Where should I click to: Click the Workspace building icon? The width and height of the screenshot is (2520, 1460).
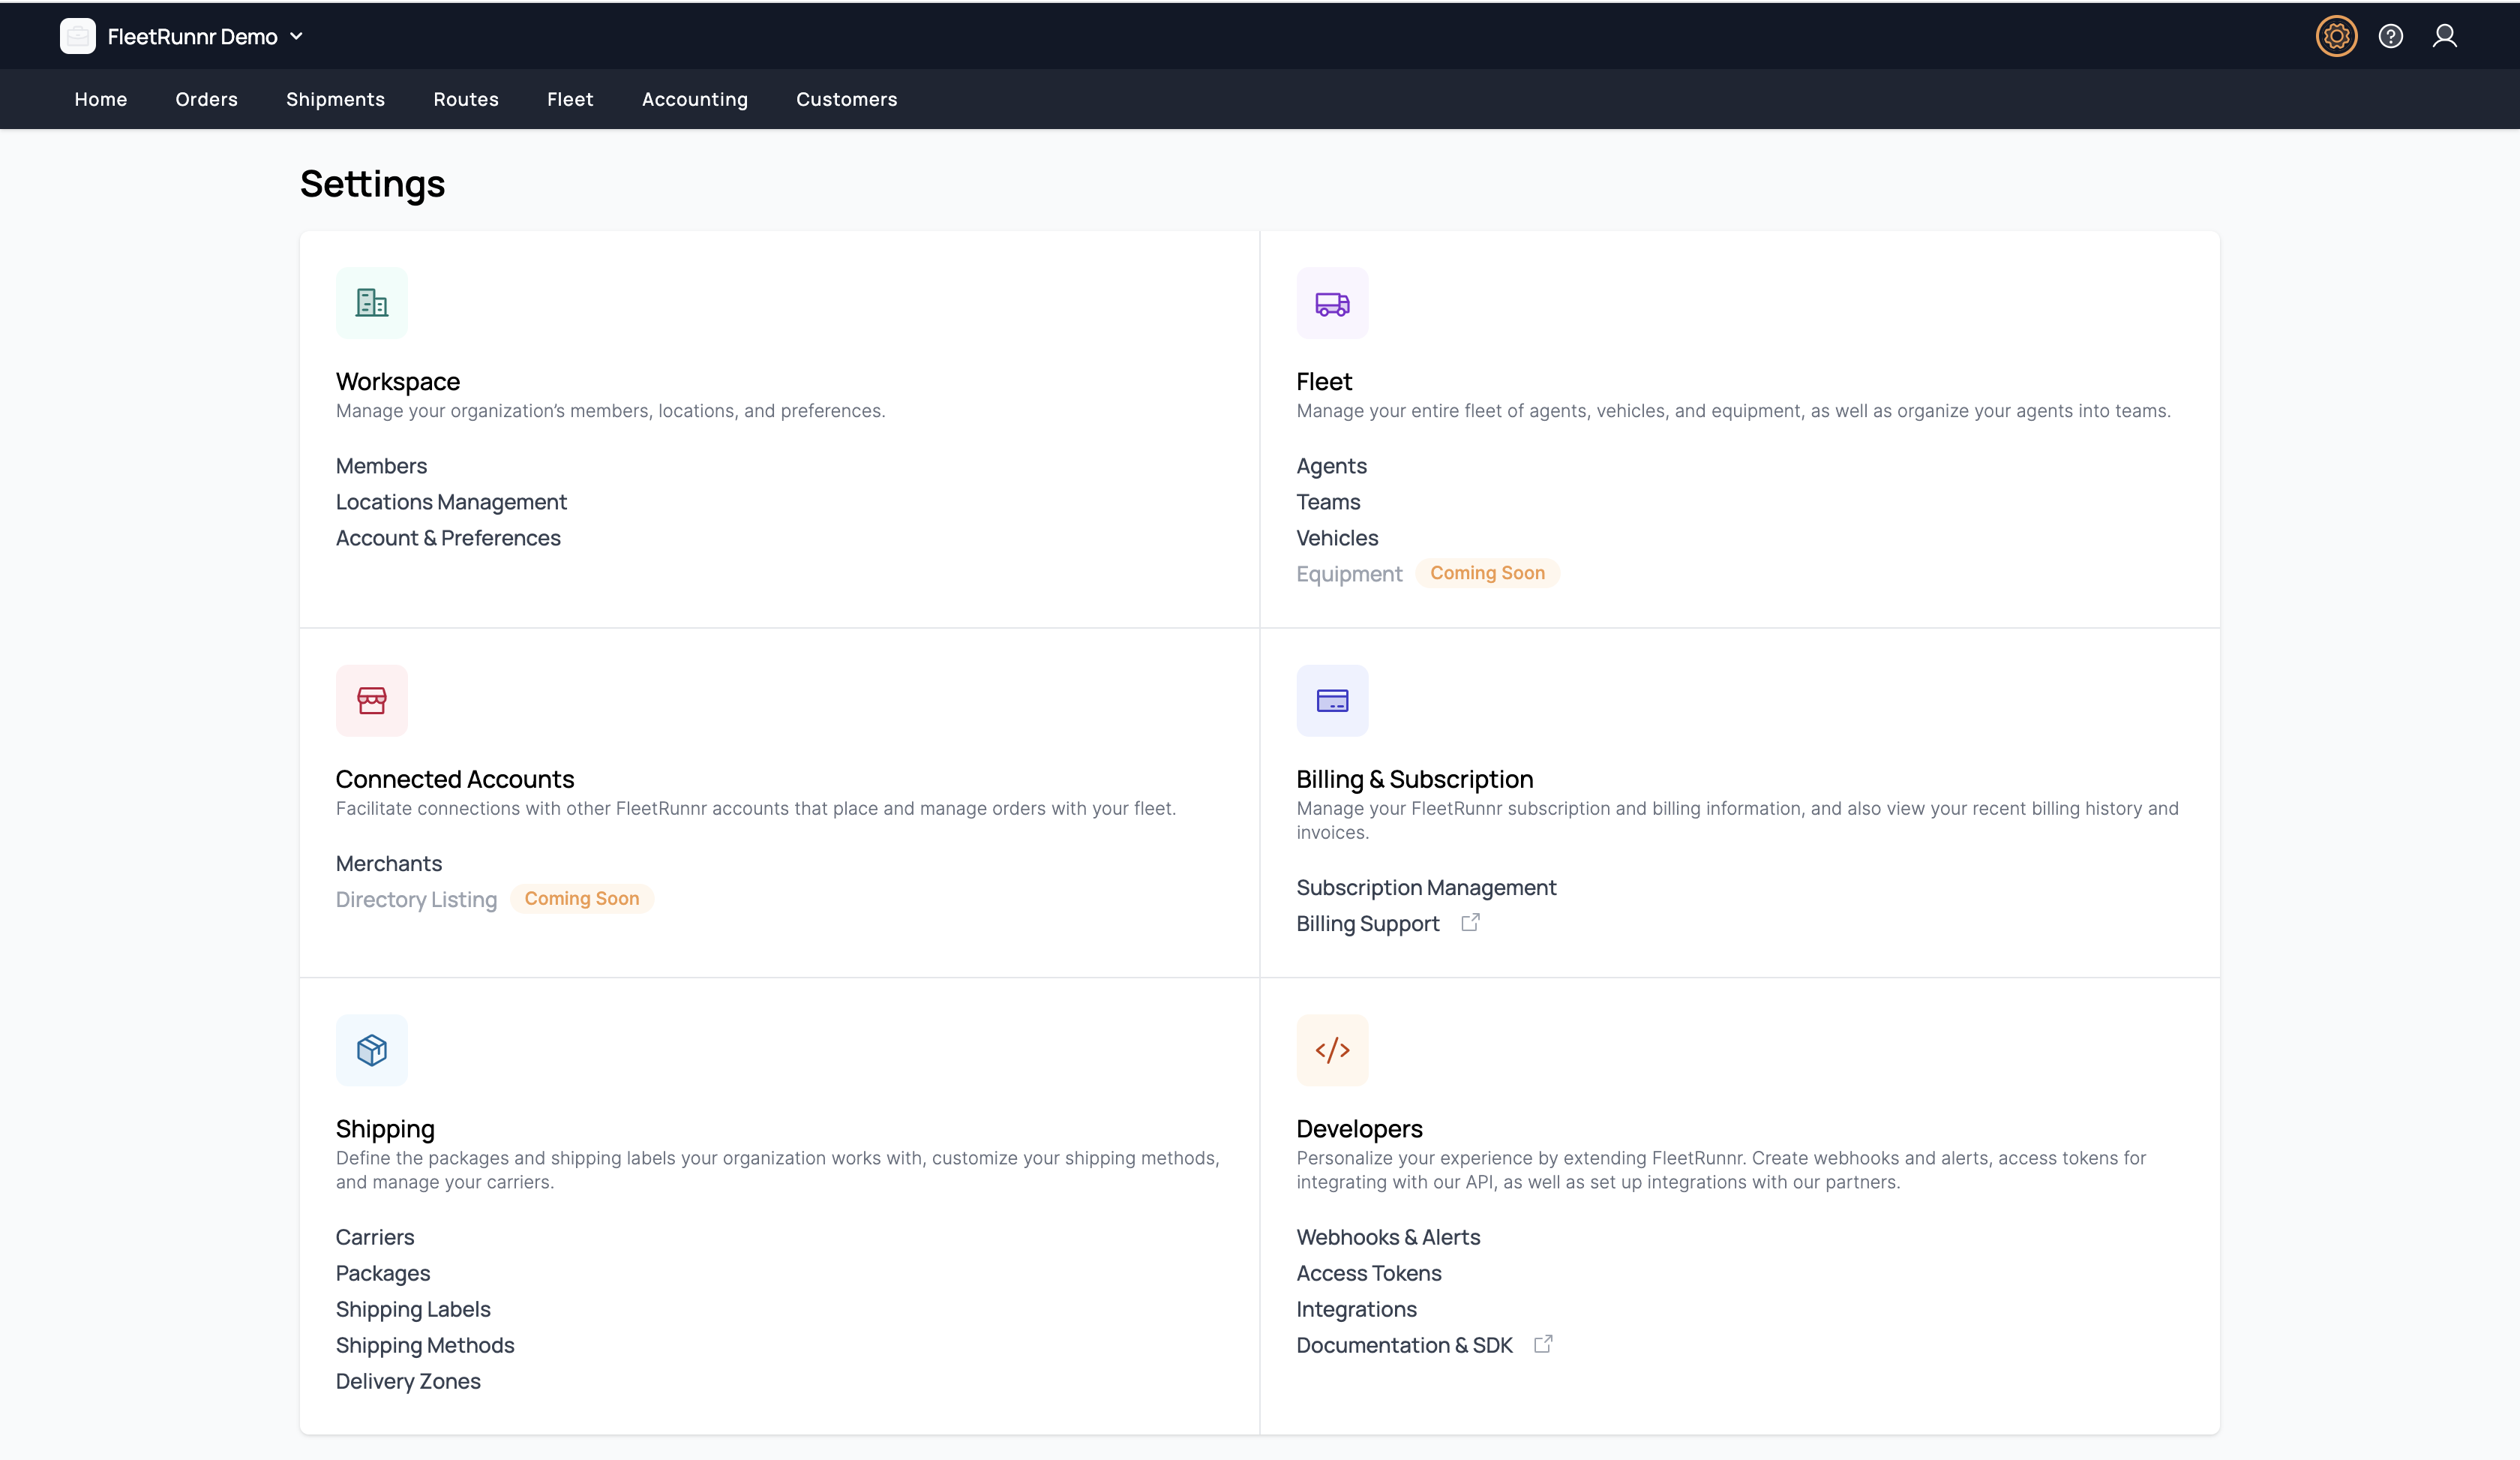tap(372, 303)
